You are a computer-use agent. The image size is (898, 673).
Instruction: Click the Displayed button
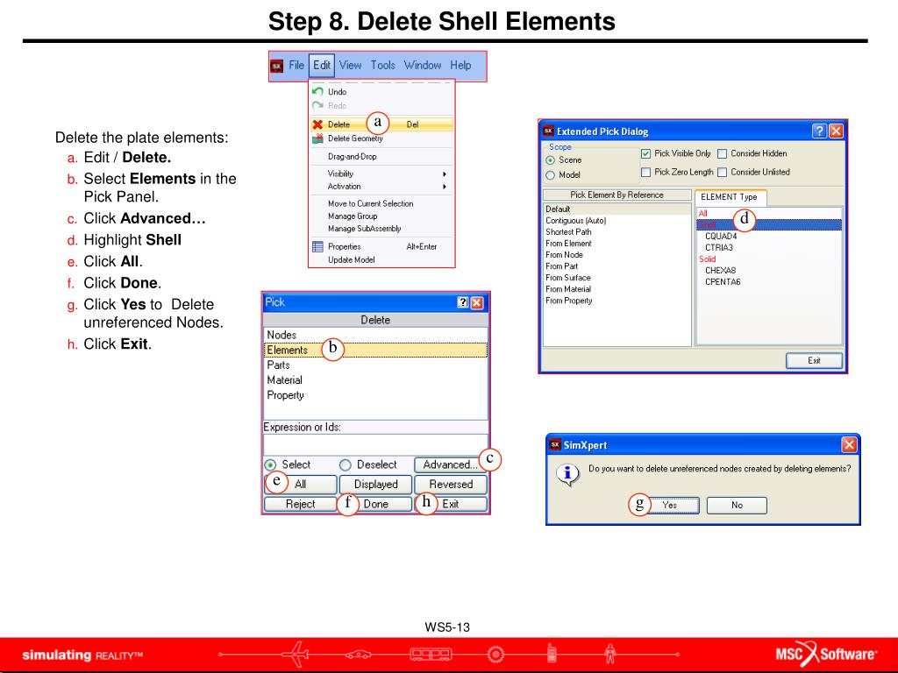pos(375,484)
